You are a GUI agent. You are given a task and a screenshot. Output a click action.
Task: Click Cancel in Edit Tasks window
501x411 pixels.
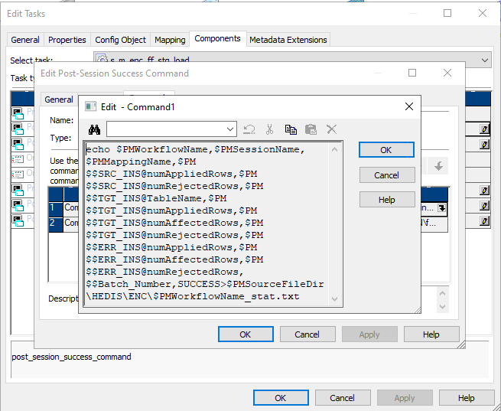342,398
